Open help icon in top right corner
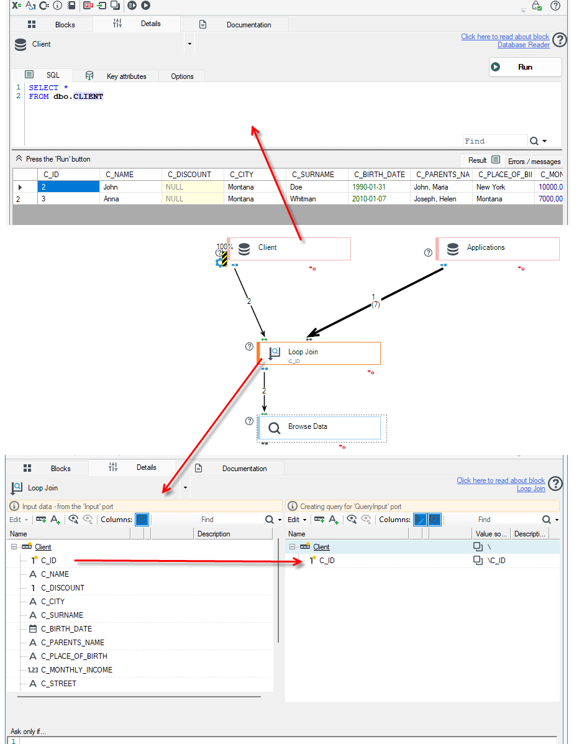 [555, 6]
